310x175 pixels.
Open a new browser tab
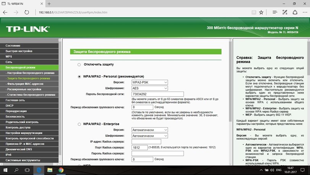click(x=49, y=3)
